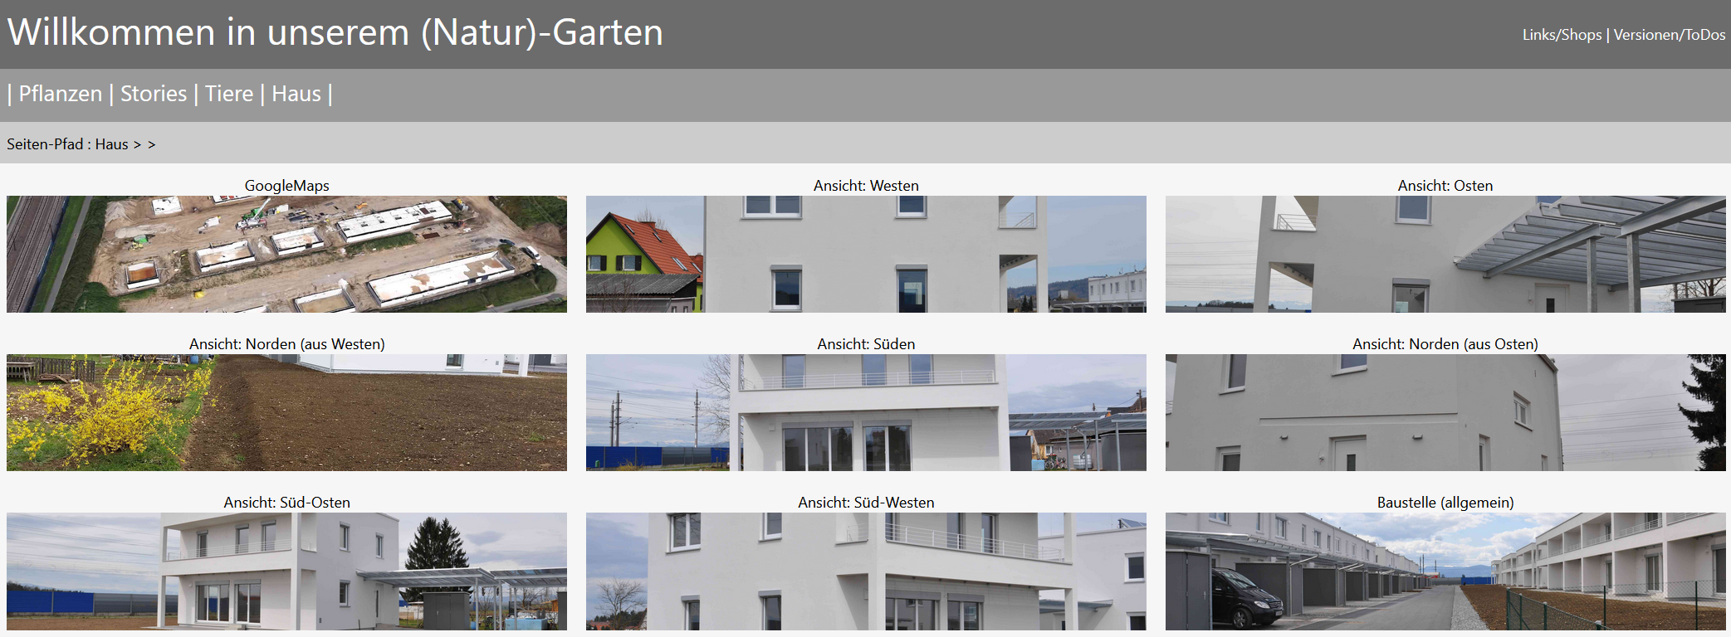Click the caption Ansicht: Norden (aus Westen)
The height and width of the screenshot is (637, 1731).
click(286, 344)
